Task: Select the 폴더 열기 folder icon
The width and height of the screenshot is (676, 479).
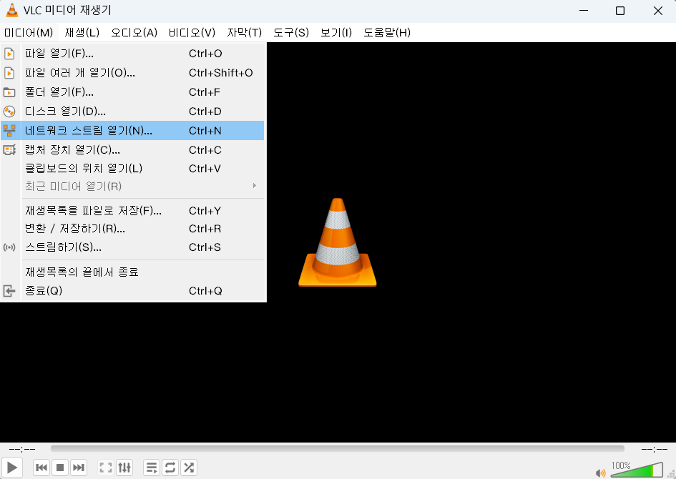Action: pos(9,92)
